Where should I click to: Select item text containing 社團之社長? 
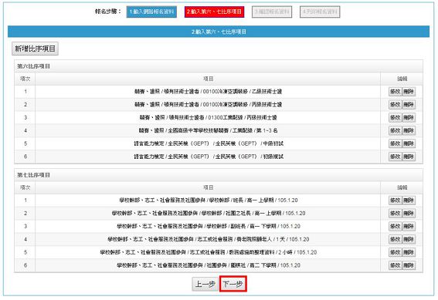coord(209,214)
